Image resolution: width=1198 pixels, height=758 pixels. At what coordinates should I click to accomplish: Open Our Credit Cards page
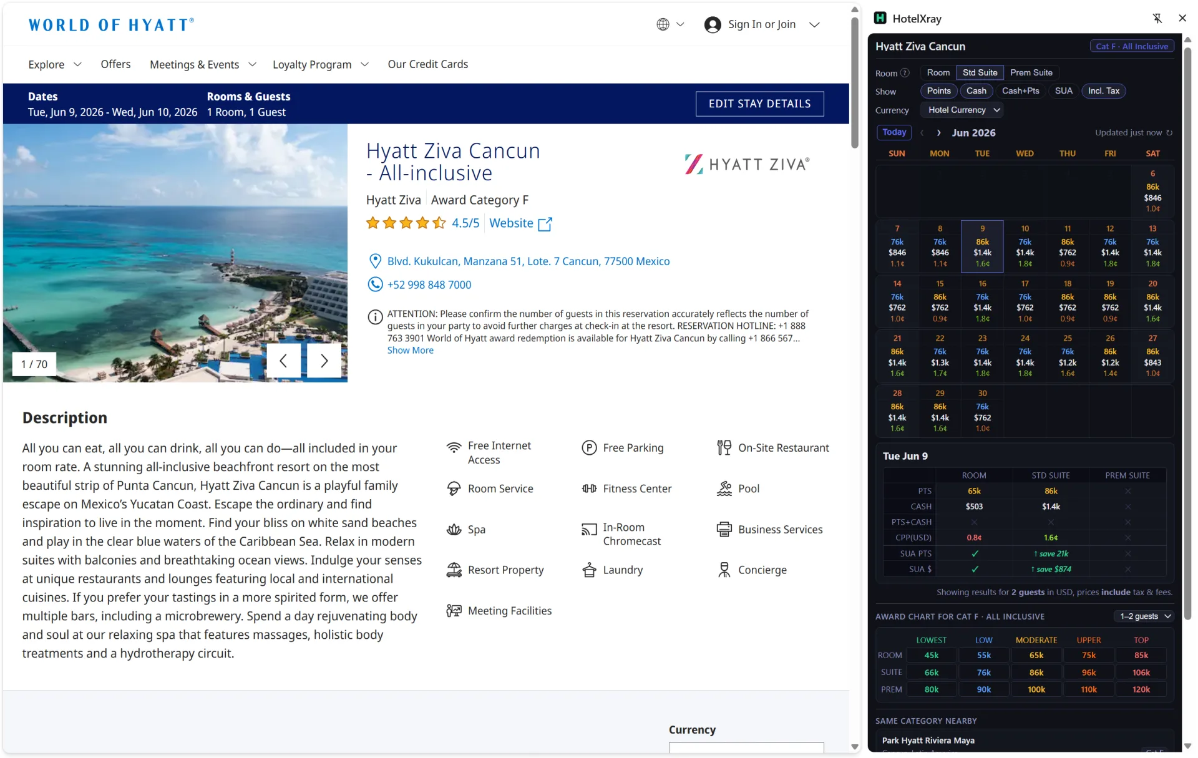click(427, 64)
